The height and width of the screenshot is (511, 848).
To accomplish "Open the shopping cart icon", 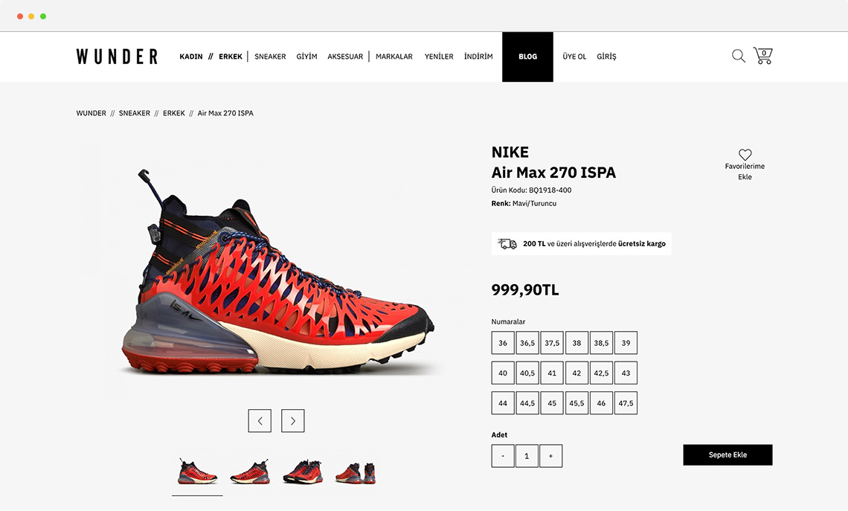I will [x=763, y=56].
